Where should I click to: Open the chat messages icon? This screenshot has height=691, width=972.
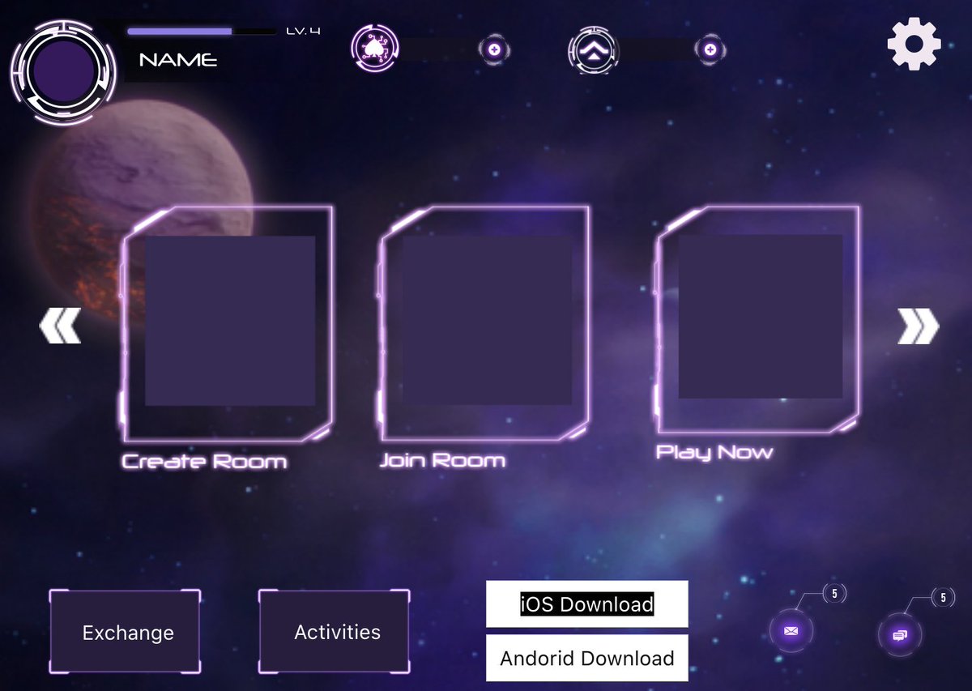(899, 635)
